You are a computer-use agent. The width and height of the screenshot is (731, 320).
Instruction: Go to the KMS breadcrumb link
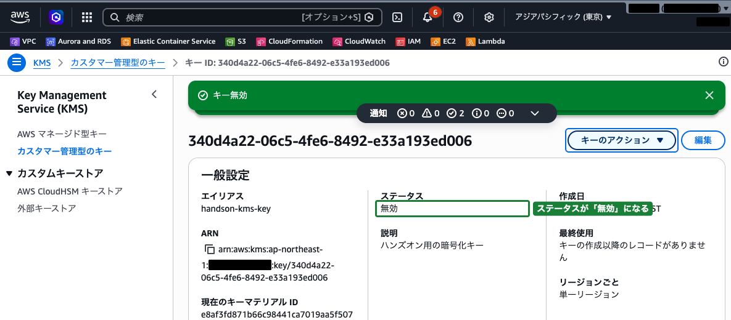click(42, 62)
